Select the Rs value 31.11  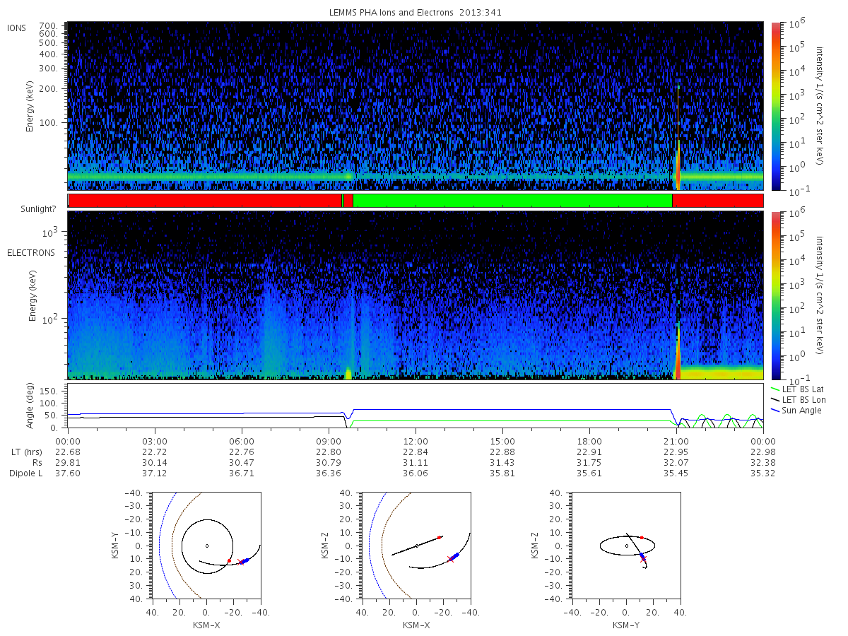[x=416, y=462]
